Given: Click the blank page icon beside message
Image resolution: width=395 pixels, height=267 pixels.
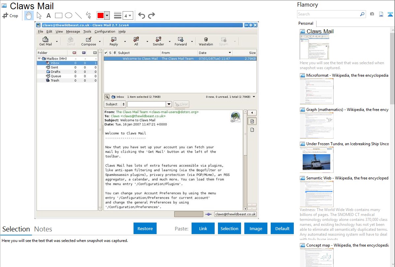Looking at the screenshot, I should click(x=252, y=130).
